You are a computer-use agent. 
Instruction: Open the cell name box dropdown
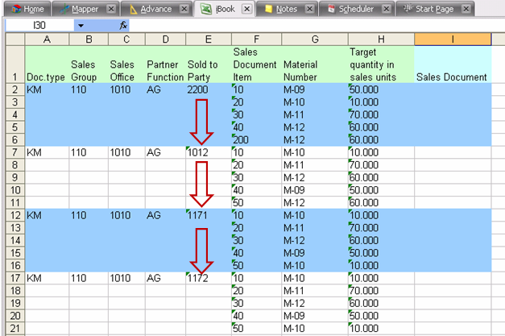point(81,26)
